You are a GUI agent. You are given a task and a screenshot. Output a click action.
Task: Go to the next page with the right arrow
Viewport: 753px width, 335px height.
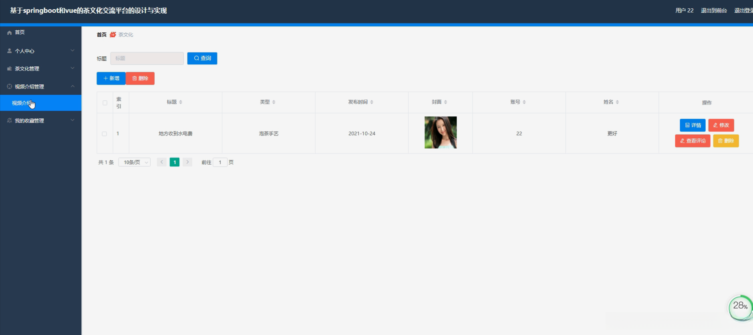[x=187, y=162]
